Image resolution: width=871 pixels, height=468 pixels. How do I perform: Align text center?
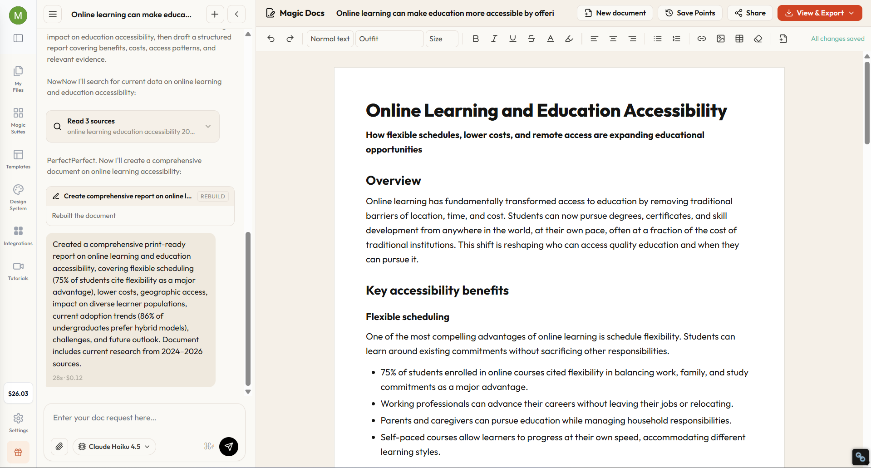[613, 39]
